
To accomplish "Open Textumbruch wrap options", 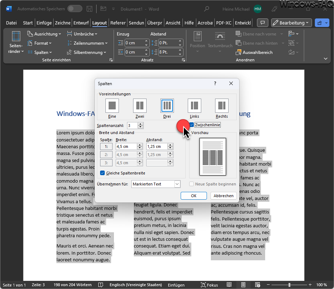I will [220, 42].
